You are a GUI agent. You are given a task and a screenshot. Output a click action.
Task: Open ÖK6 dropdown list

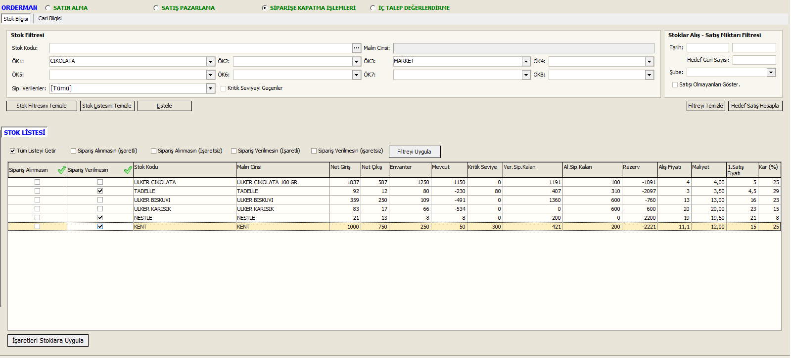coord(357,75)
